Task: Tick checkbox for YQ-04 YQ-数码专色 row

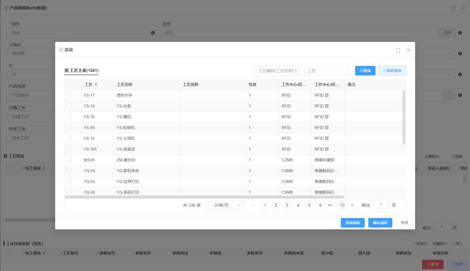Action: (x=70, y=170)
